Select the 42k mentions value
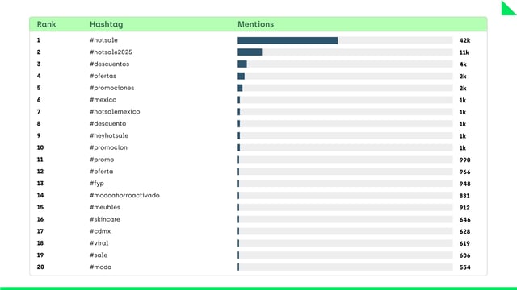Screen dimensions: 517x290 coord(464,40)
